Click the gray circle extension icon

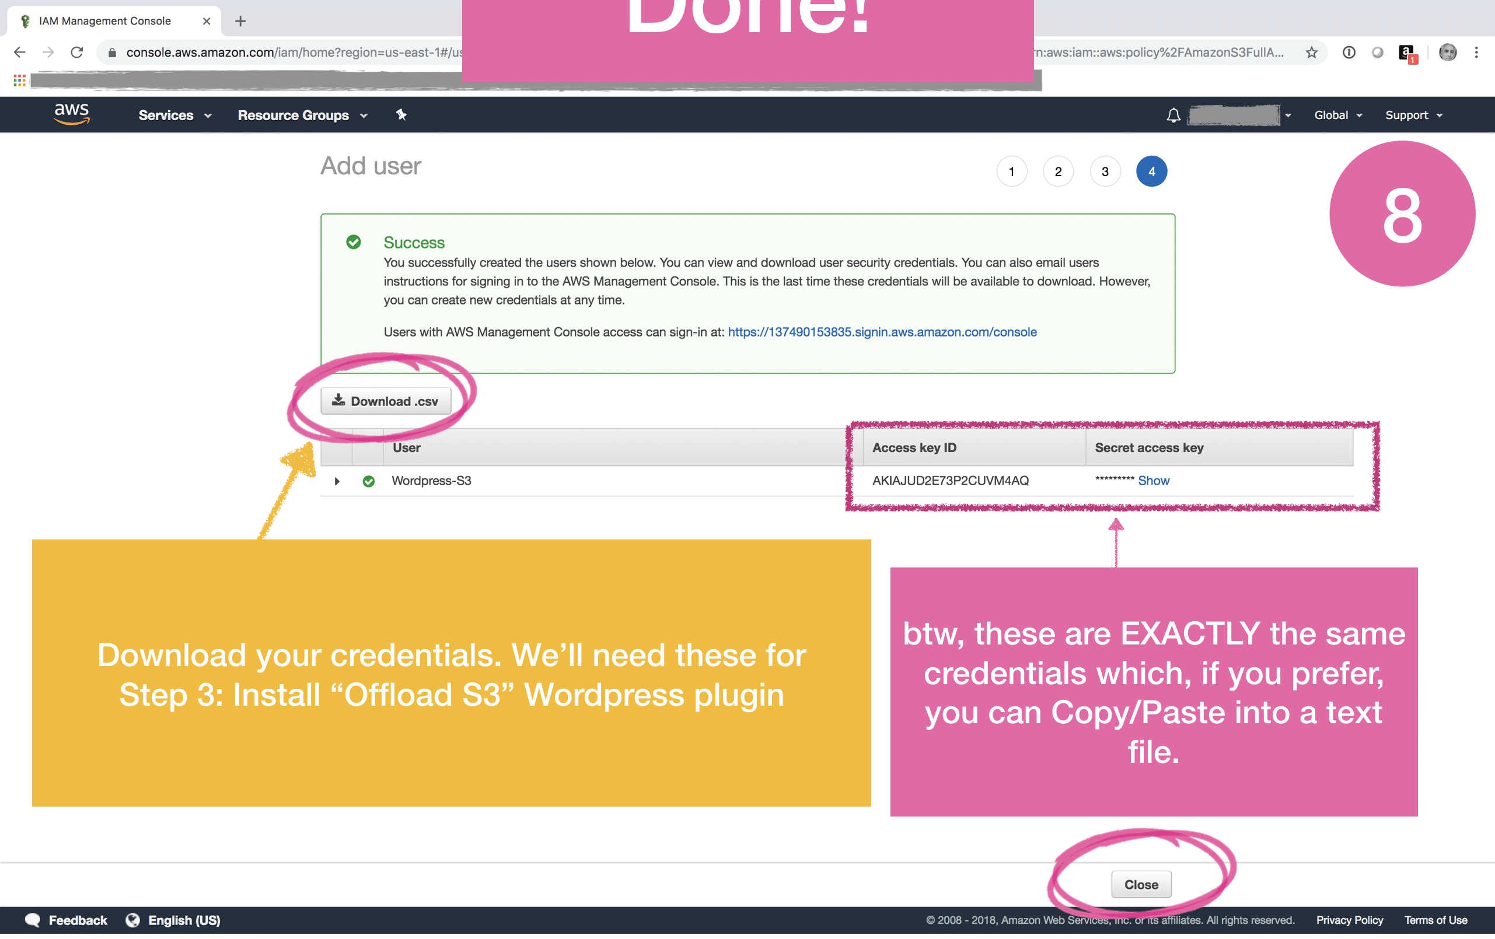(1377, 52)
